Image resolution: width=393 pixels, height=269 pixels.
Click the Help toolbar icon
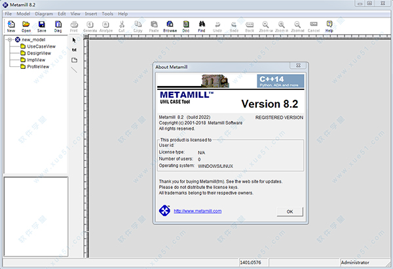tap(329, 26)
